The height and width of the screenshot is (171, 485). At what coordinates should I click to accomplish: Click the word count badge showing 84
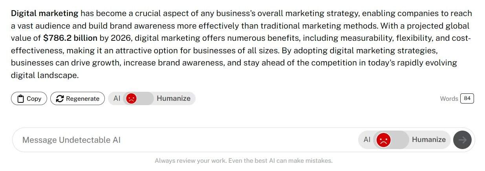click(467, 98)
